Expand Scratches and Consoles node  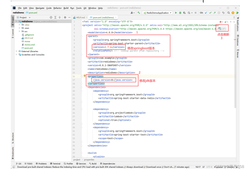coord(17,55)
